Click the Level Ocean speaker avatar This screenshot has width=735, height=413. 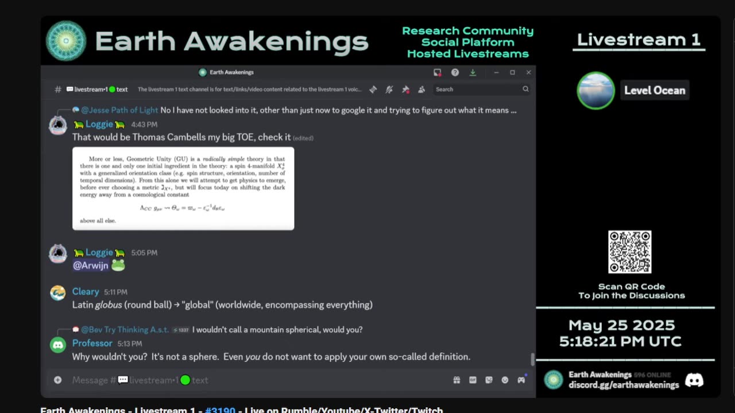(595, 91)
